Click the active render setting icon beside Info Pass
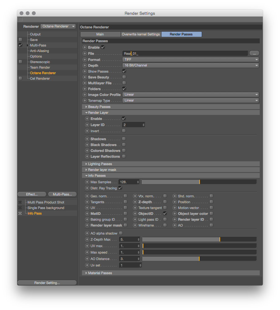 coord(20,213)
